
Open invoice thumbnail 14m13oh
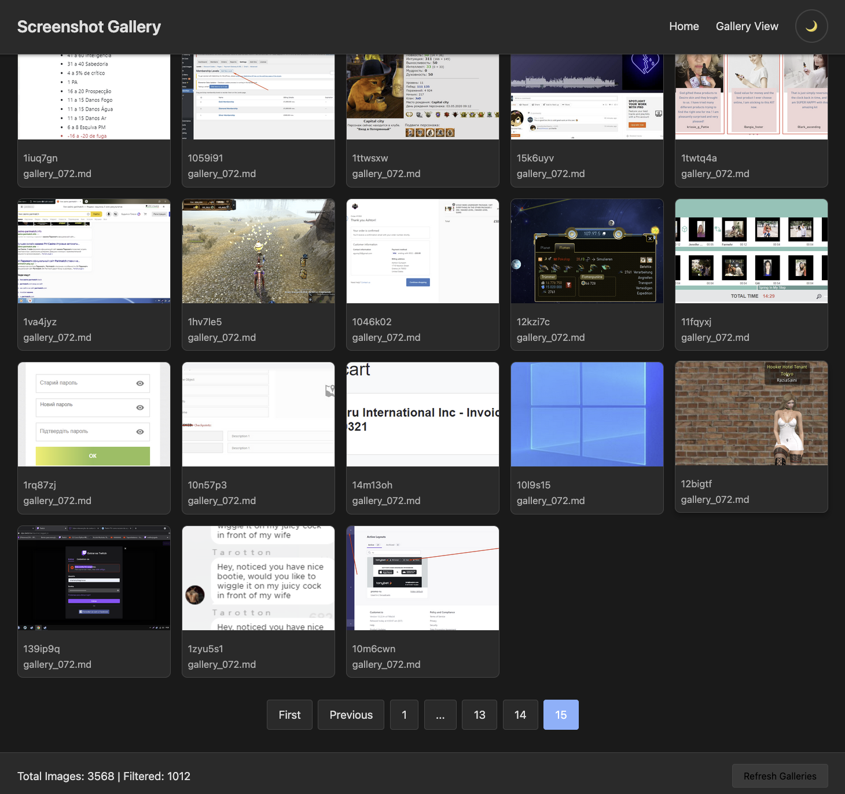coord(422,414)
